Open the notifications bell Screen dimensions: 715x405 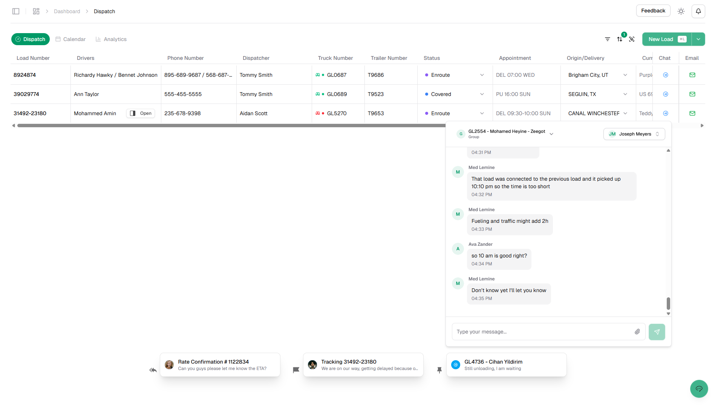click(x=698, y=11)
